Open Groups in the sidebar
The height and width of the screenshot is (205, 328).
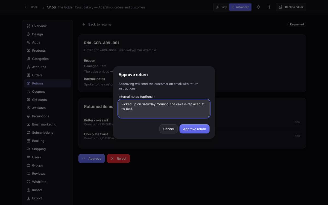47,165
